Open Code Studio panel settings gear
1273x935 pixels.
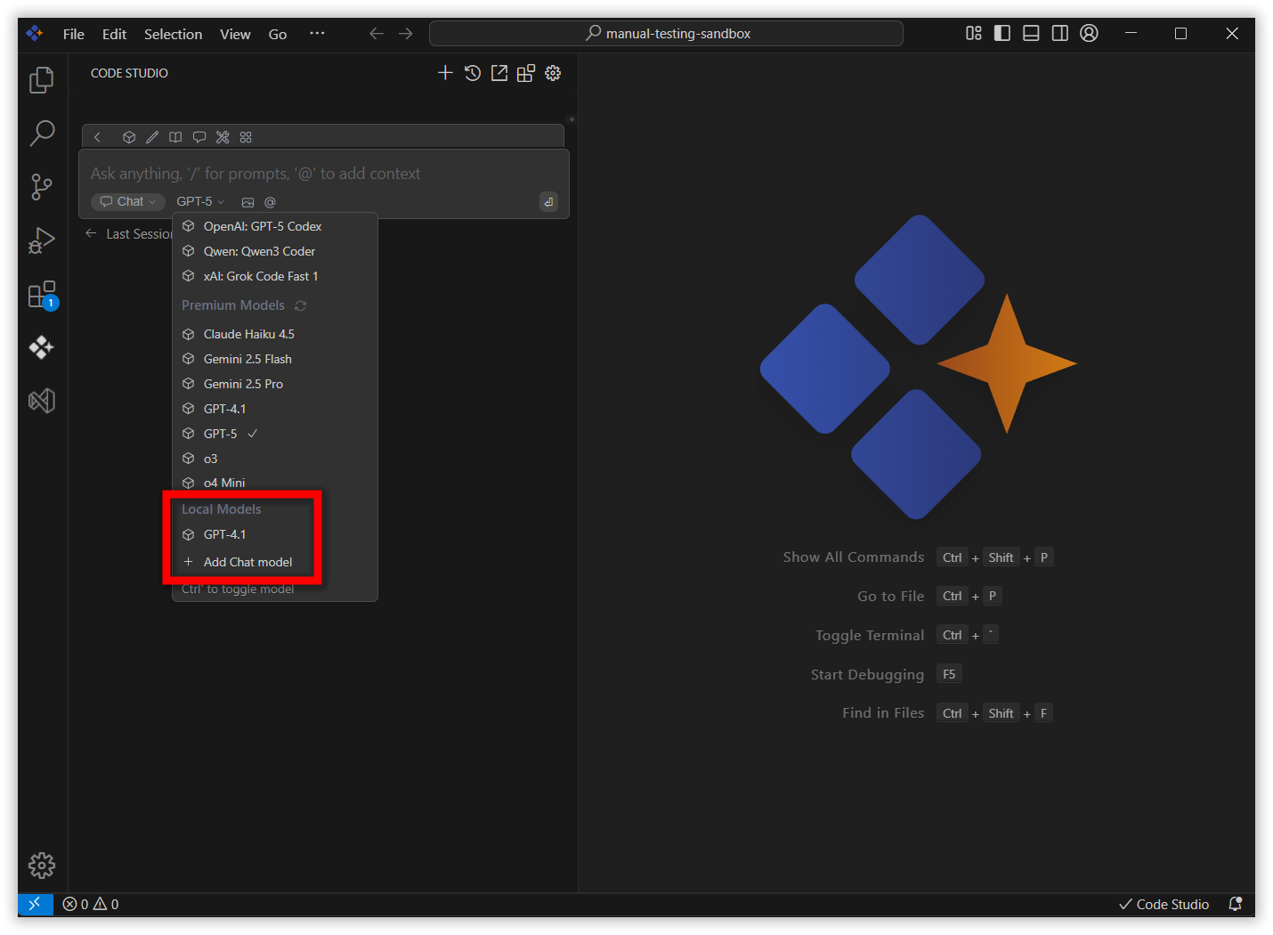(x=553, y=73)
